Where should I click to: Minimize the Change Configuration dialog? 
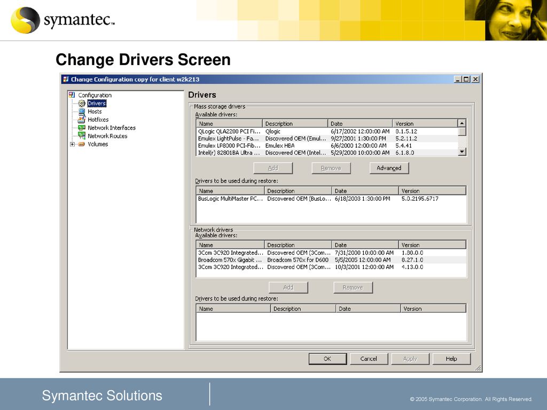[458, 79]
